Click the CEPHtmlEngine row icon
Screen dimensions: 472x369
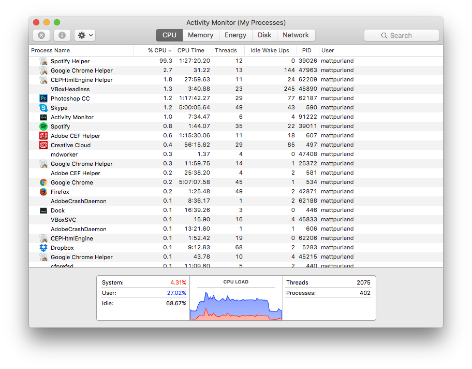(43, 238)
